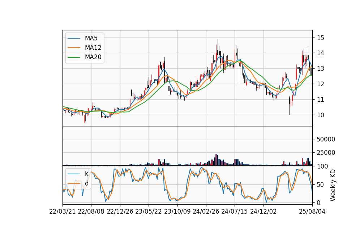Click the price axis value 11
This screenshot has height=249, width=347.
coord(321,100)
